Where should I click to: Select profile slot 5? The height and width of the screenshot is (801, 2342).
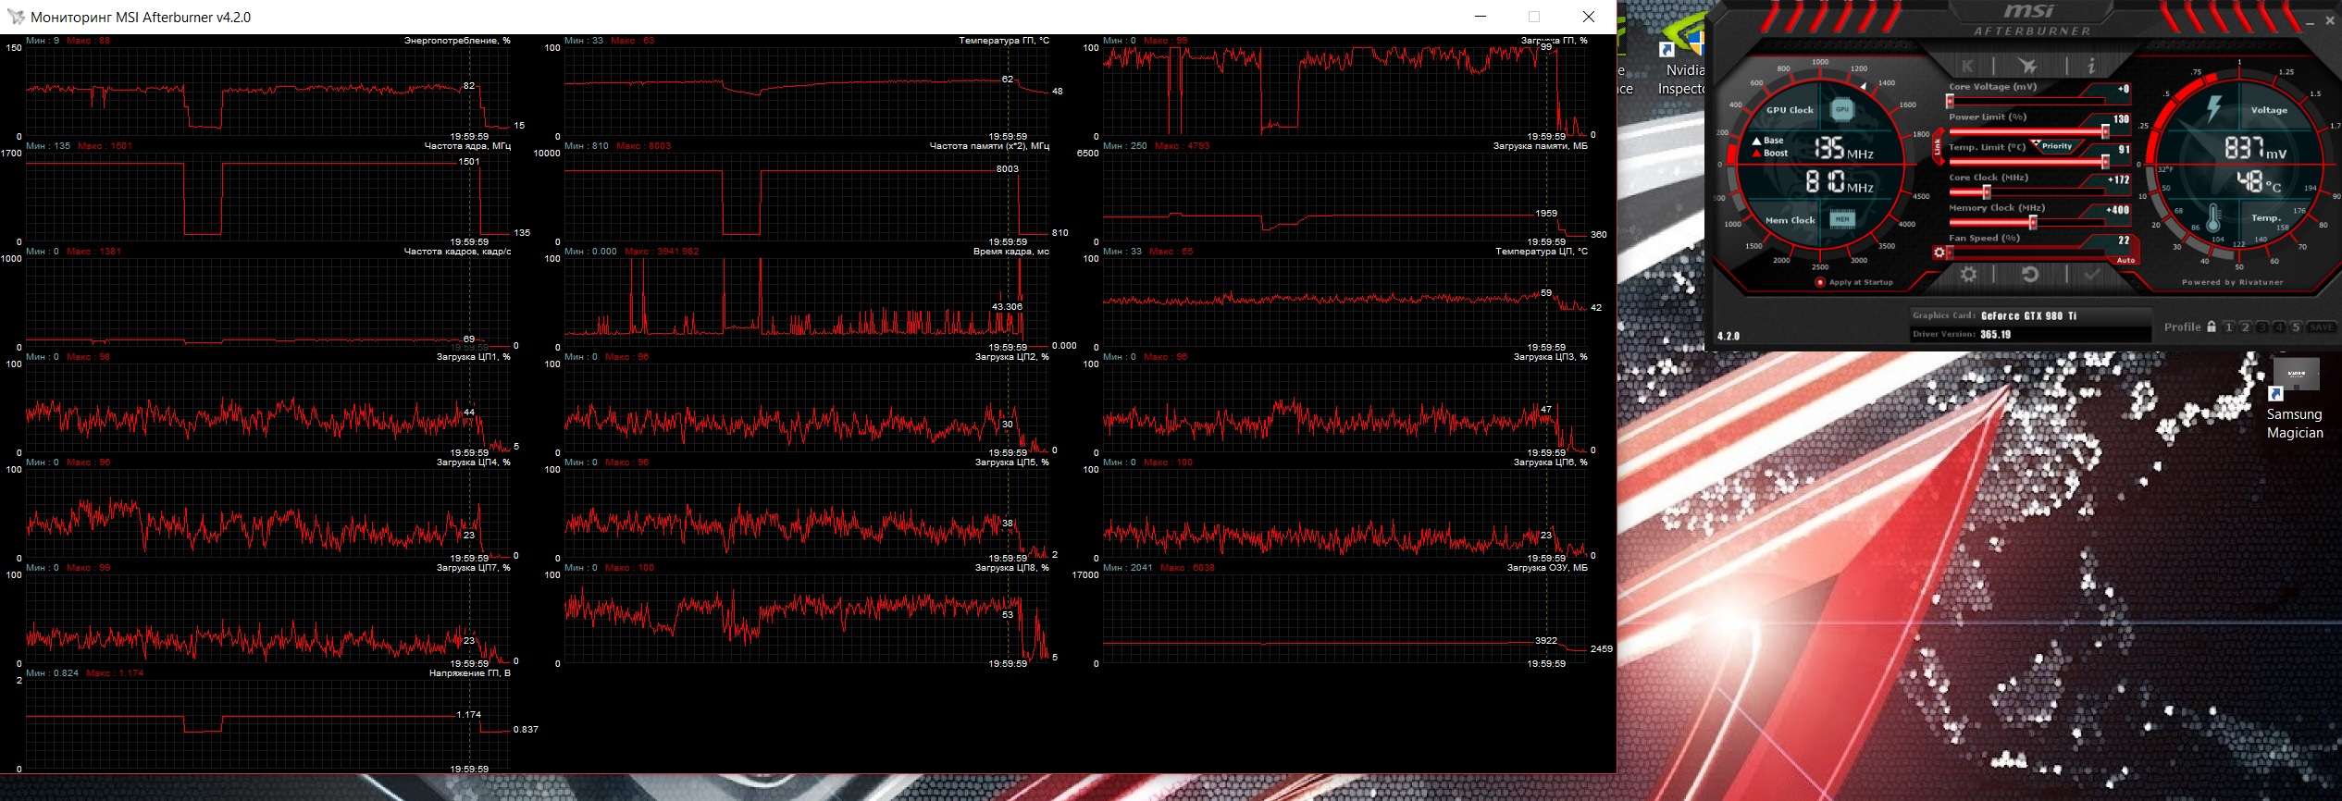pos(2295,327)
